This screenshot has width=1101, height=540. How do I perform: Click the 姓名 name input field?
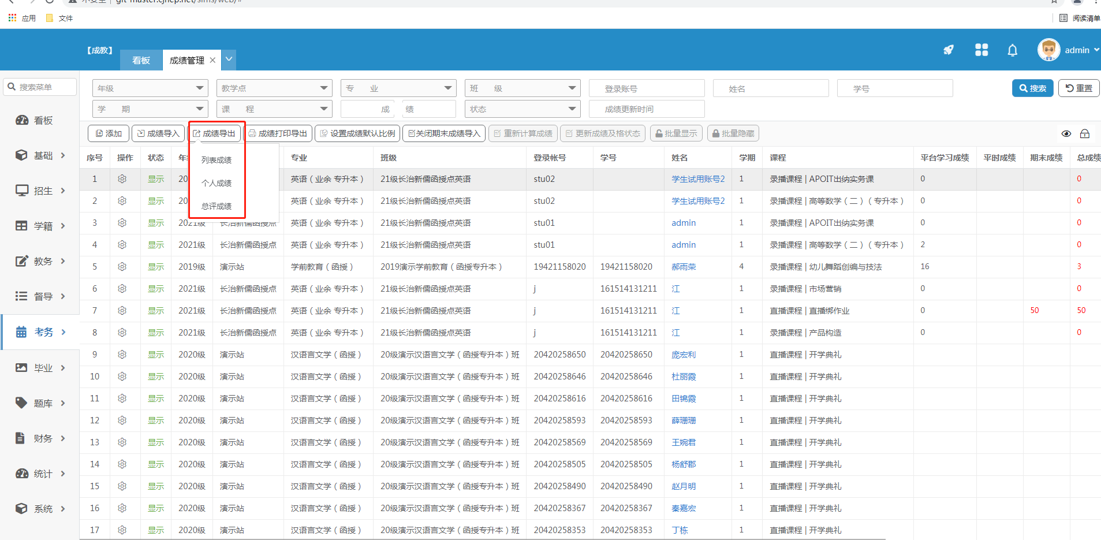(770, 88)
